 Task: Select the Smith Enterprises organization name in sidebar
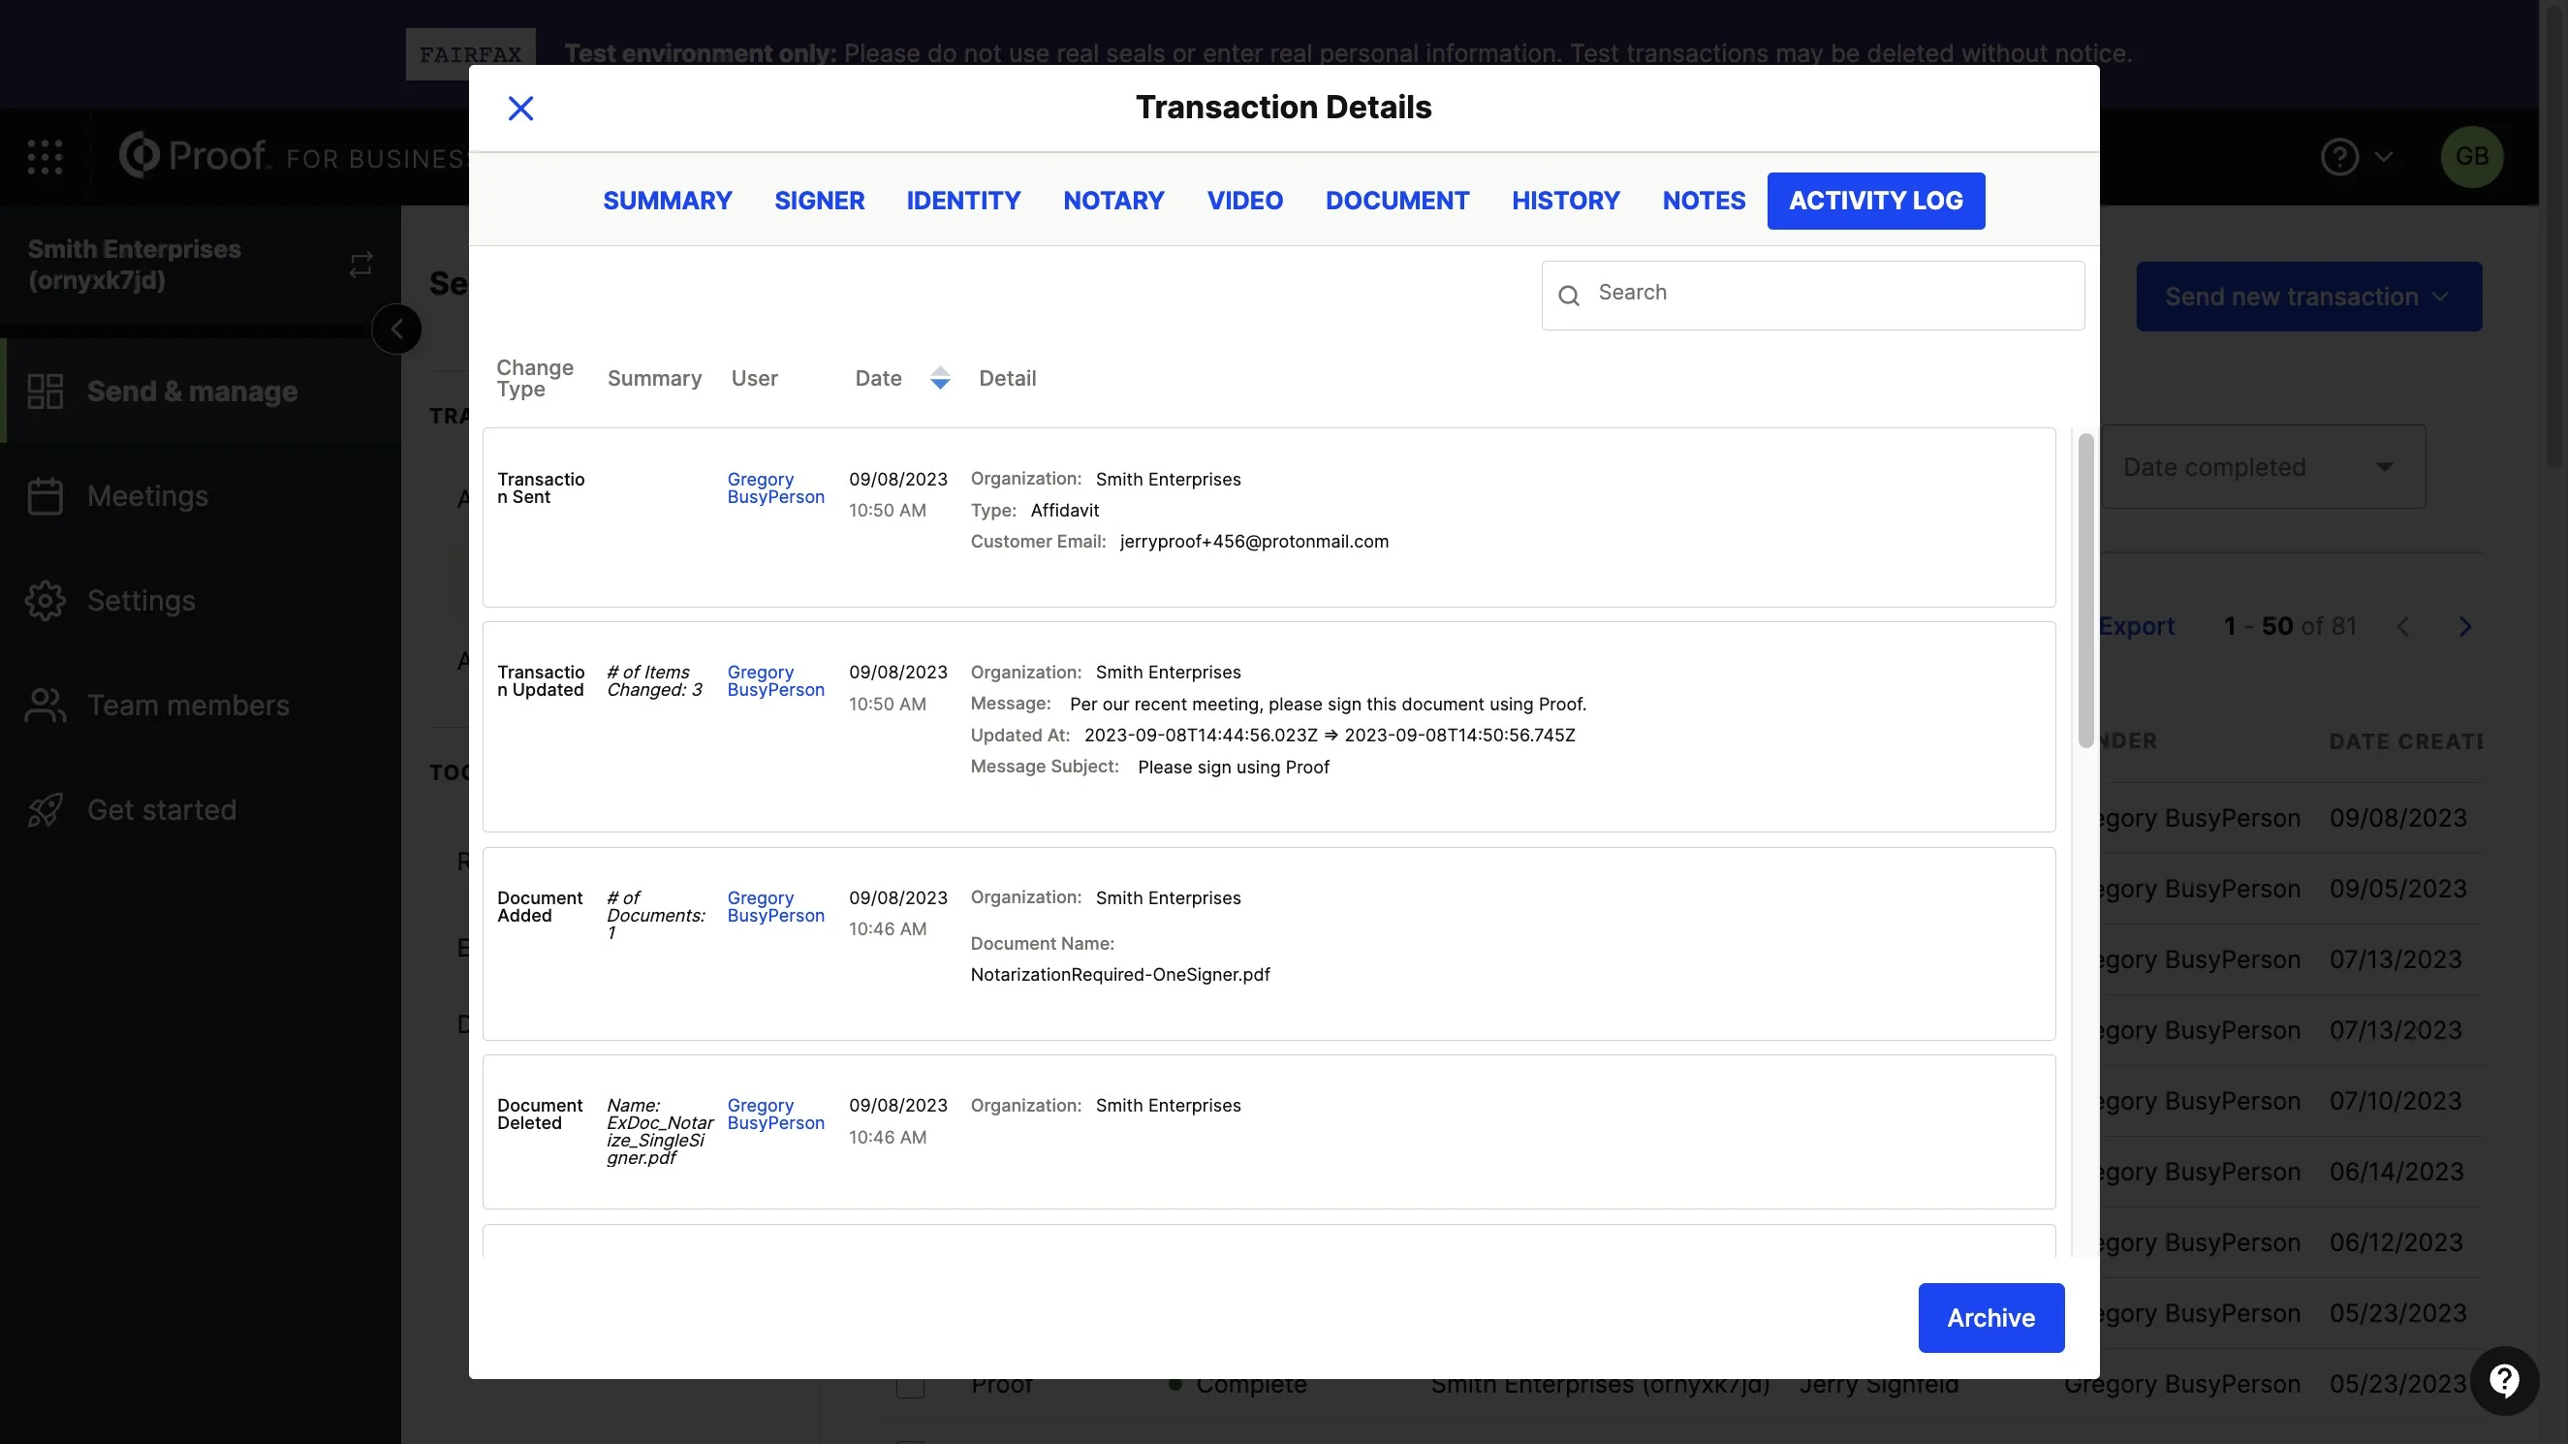135,265
